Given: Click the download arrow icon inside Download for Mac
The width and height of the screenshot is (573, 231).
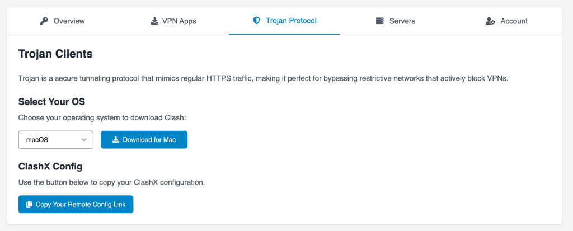Looking at the screenshot, I should pyautogui.click(x=115, y=140).
